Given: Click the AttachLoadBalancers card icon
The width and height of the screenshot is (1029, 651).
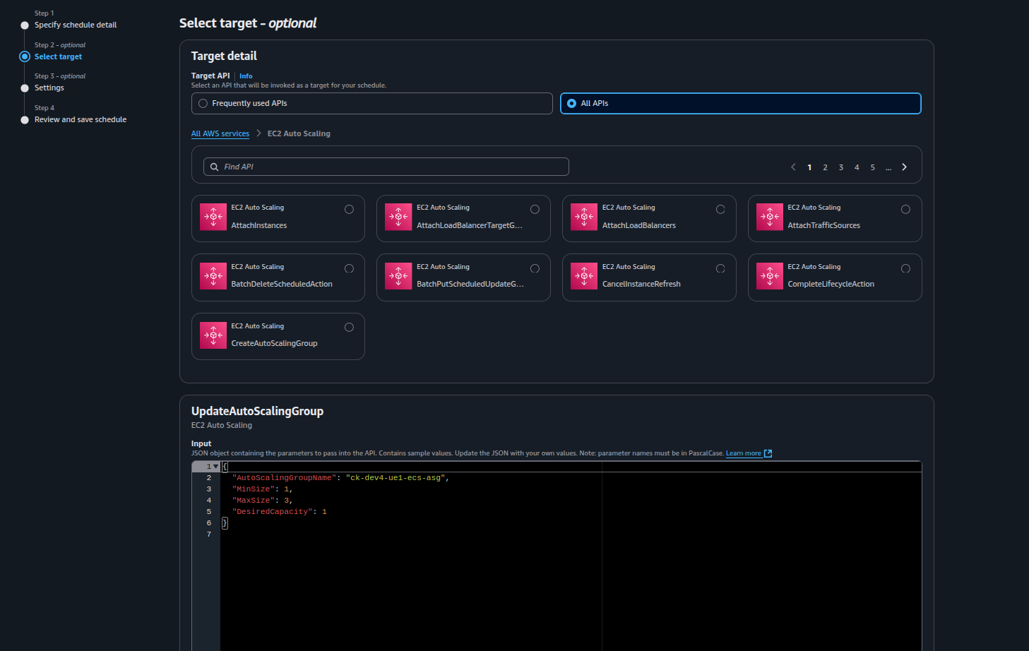Looking at the screenshot, I should pos(584,217).
